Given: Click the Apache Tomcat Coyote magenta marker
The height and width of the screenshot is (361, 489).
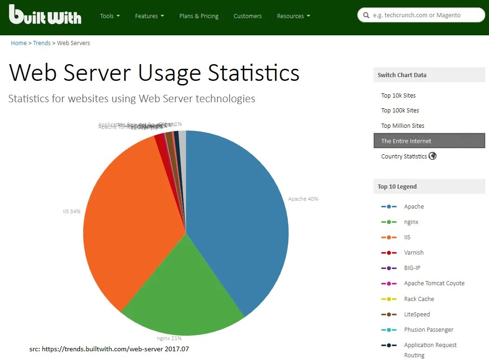Looking at the screenshot, I should pos(389,283).
